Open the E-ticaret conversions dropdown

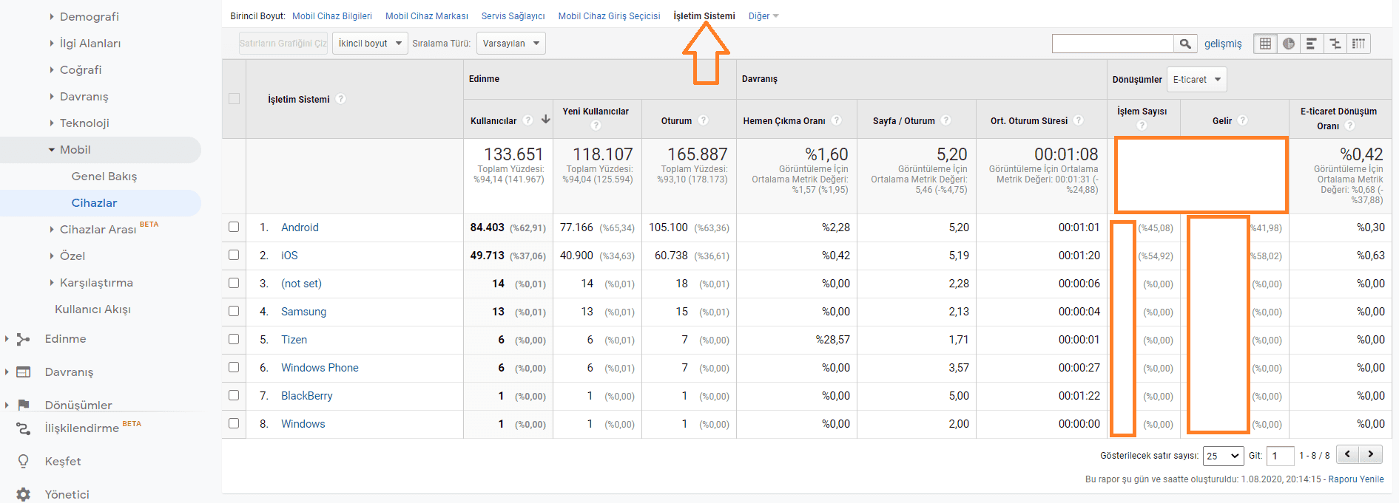click(x=1196, y=79)
